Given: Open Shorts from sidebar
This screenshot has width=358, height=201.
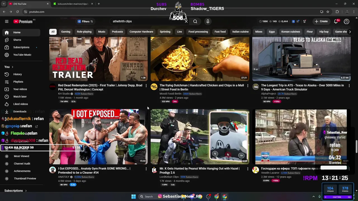Looking at the screenshot, I should point(21,40).
